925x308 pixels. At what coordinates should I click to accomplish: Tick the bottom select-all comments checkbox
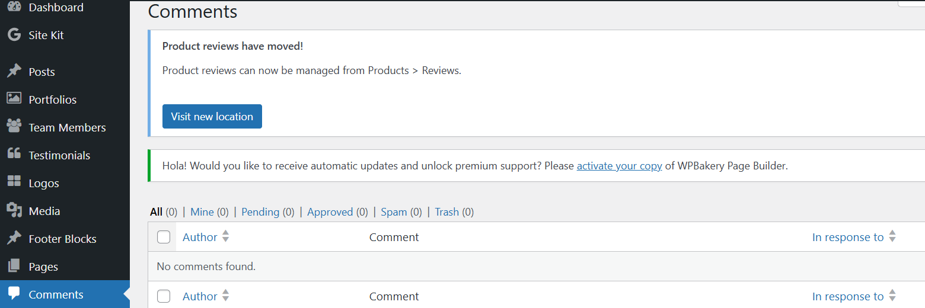[x=164, y=296]
